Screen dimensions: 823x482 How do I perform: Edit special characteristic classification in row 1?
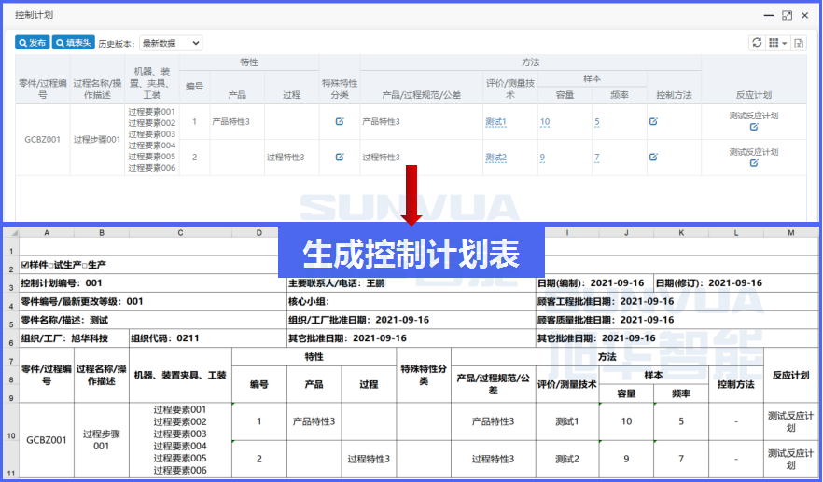coord(340,122)
